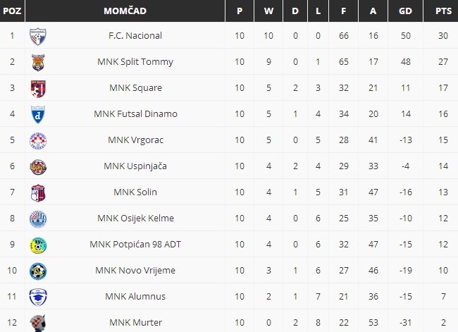458x332 pixels.
Task: Click the POZ column header
Action: pos(11,11)
